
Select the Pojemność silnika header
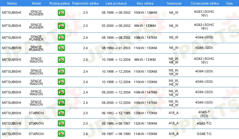[85, 3]
